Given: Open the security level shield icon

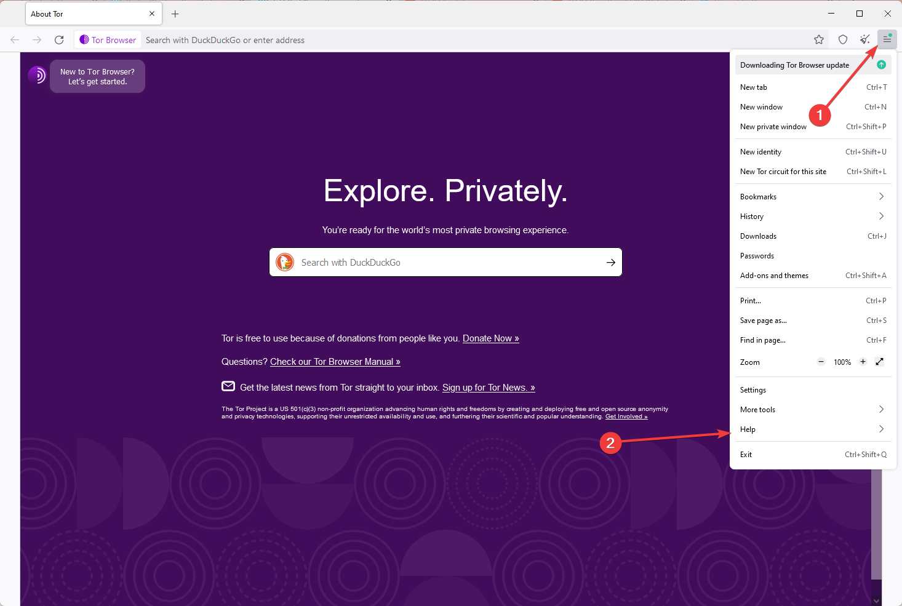Looking at the screenshot, I should coord(842,39).
